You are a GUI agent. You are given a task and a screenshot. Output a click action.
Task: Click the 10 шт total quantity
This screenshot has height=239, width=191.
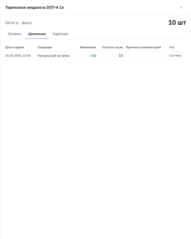(177, 23)
